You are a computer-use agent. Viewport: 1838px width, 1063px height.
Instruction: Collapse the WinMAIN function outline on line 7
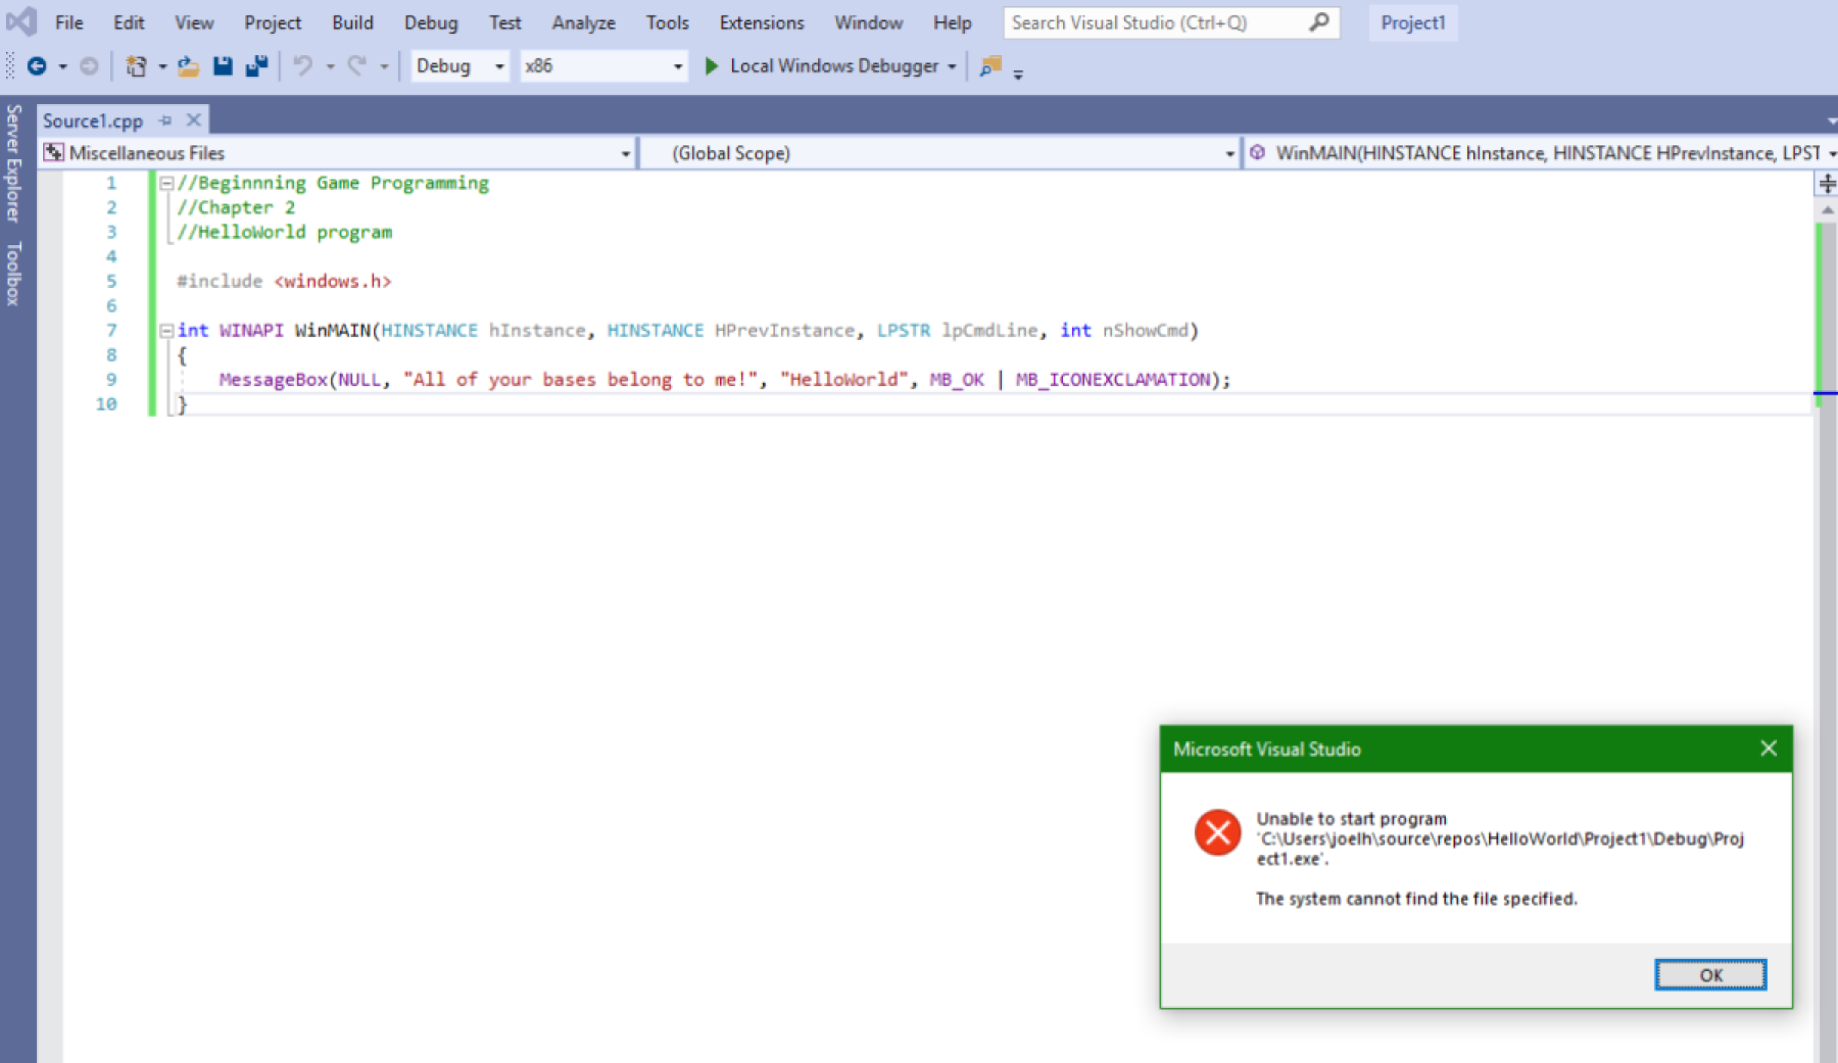pyautogui.click(x=166, y=330)
